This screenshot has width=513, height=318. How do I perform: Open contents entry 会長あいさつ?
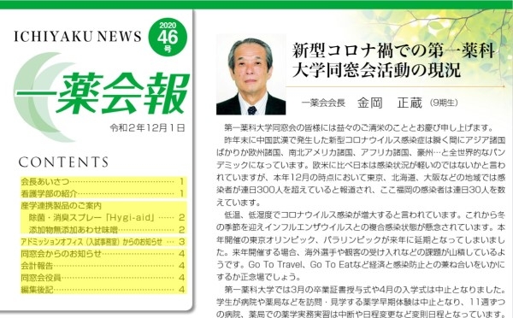click(x=103, y=181)
